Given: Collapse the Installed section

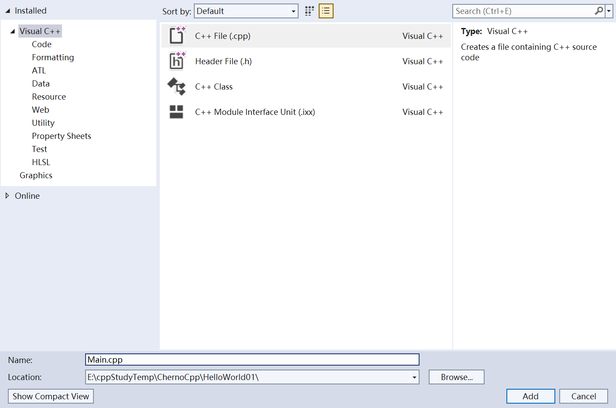Looking at the screenshot, I should coord(7,11).
